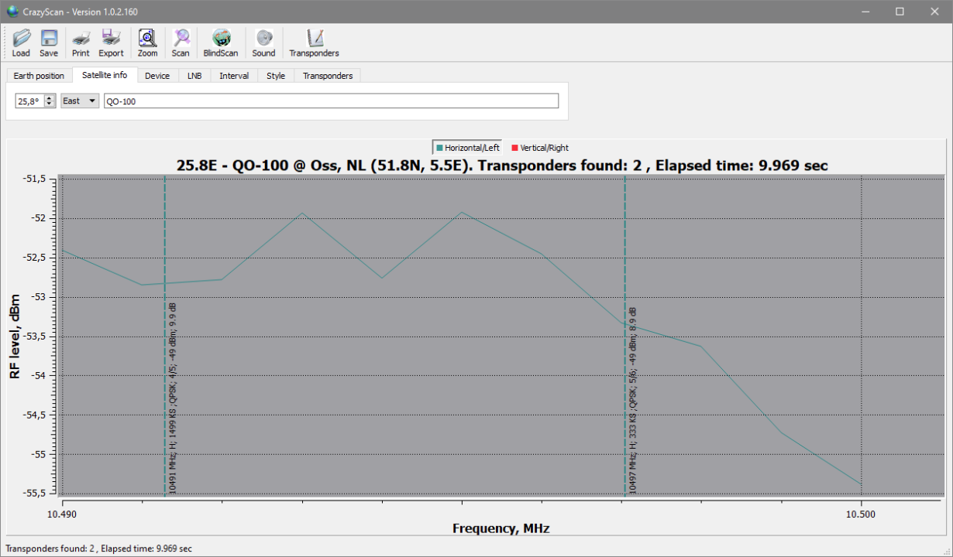Activate the Zoom tool
This screenshot has height=557, width=953.
pos(147,43)
